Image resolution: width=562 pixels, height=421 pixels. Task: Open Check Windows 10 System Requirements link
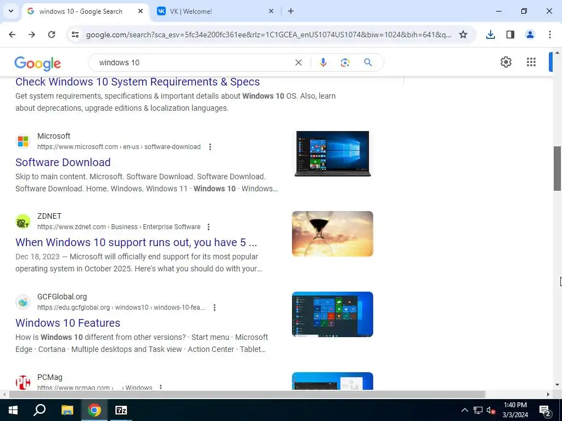pyautogui.click(x=138, y=82)
